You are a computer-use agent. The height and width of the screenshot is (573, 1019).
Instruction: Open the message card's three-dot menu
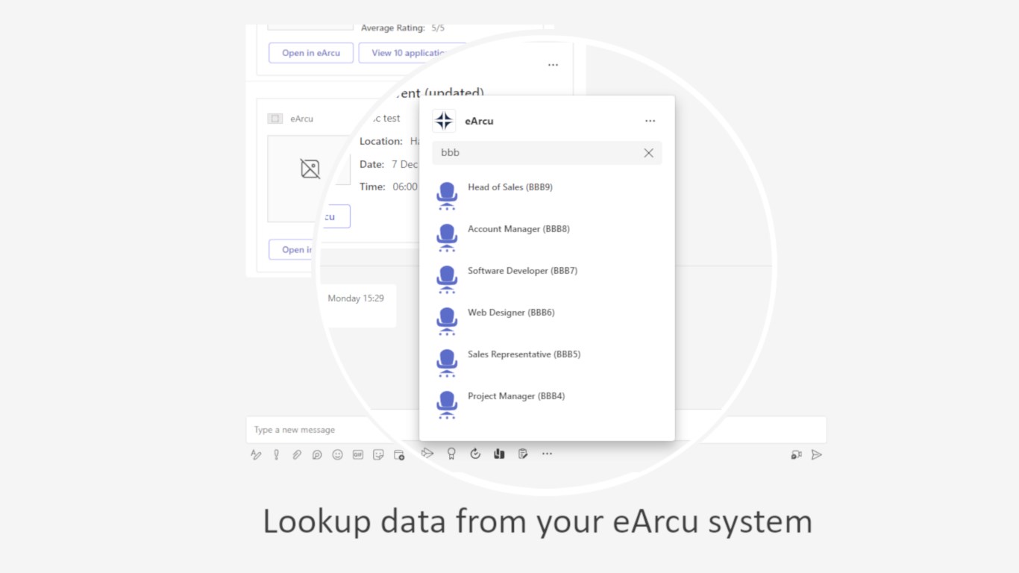[x=553, y=65]
